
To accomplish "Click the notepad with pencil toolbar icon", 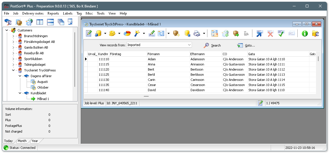I will [x=89, y=33].
